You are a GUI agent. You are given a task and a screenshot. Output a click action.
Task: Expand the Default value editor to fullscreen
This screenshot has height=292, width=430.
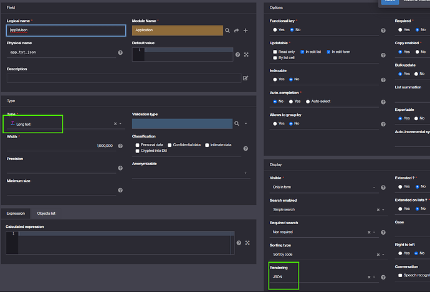click(x=247, y=55)
